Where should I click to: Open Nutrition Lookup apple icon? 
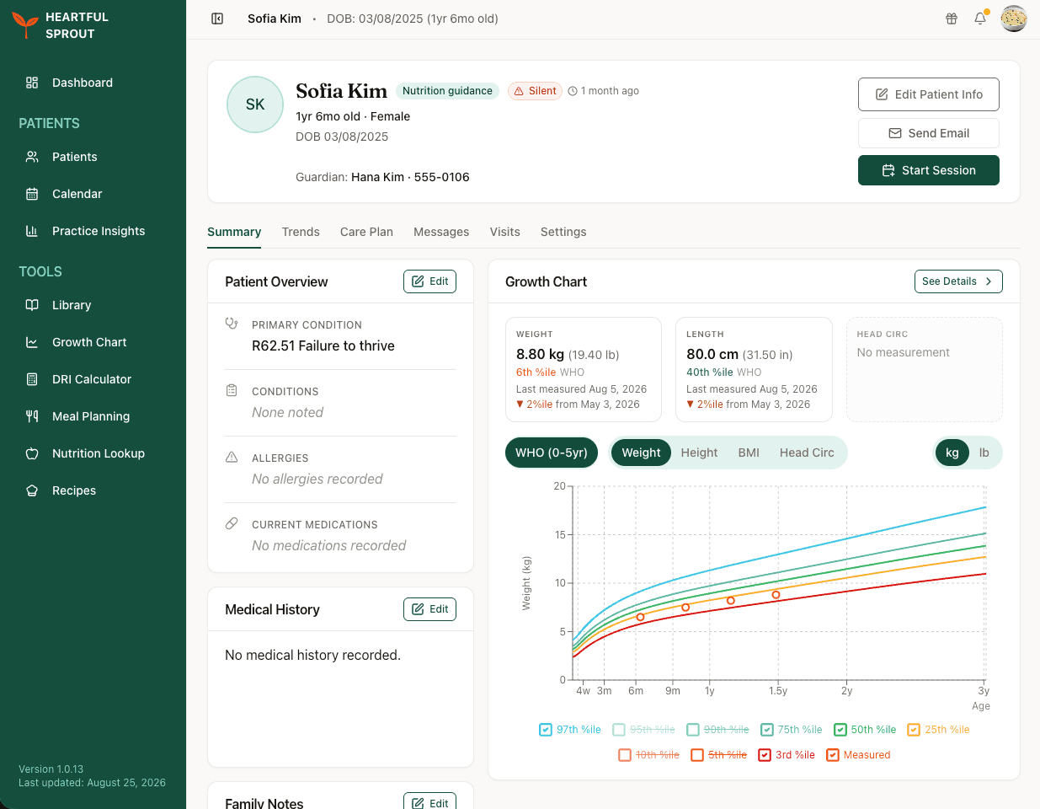pos(32,453)
